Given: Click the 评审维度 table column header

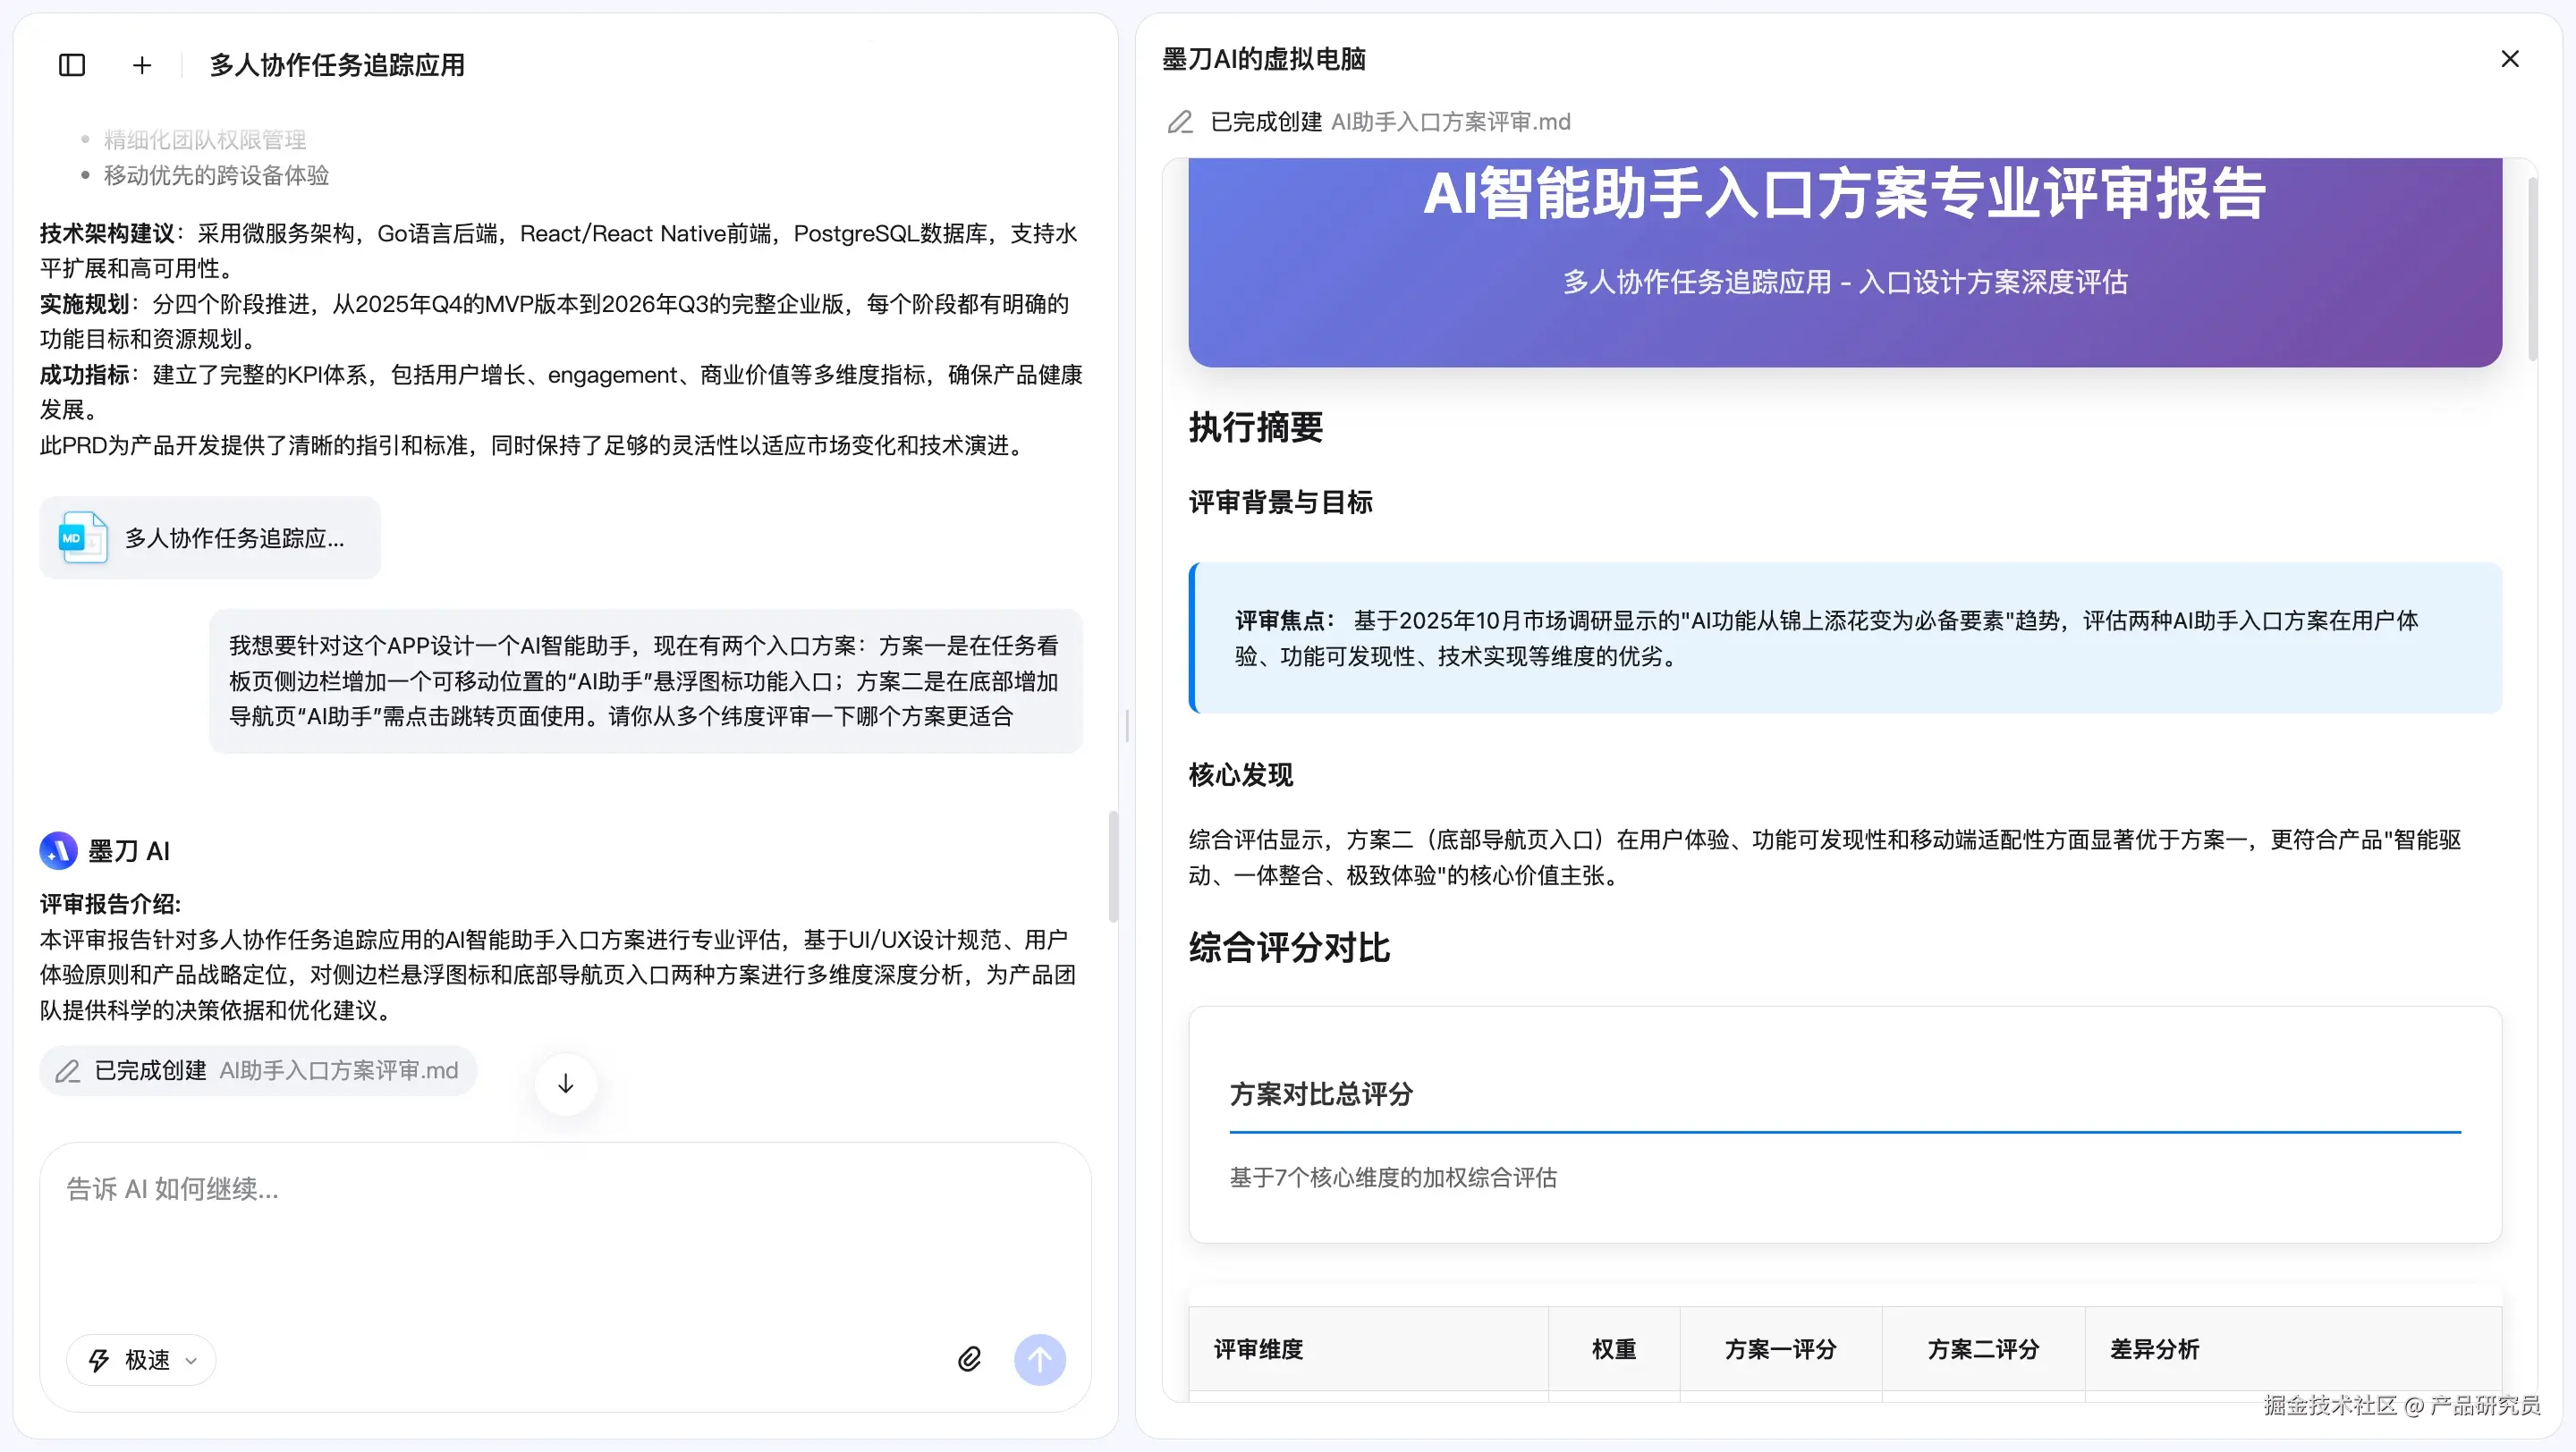Looking at the screenshot, I should (1258, 1349).
